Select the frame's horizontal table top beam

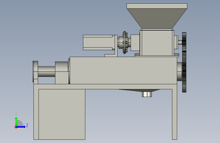105,87
